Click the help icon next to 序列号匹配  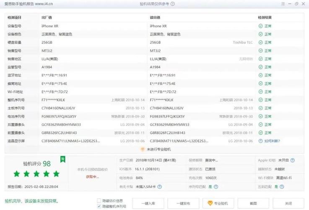point(216,187)
